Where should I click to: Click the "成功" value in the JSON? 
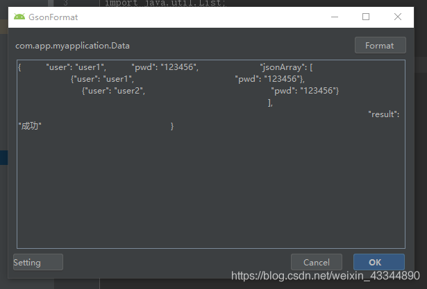[x=31, y=126]
